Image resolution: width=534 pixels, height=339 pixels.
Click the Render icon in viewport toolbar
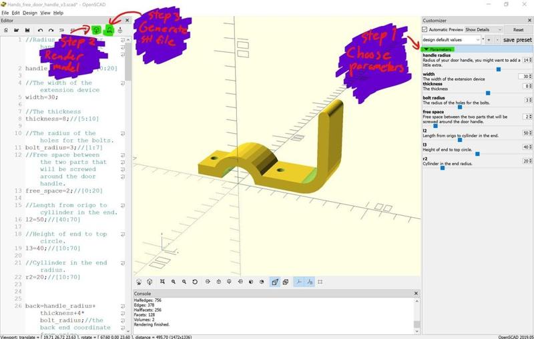[x=150, y=282]
